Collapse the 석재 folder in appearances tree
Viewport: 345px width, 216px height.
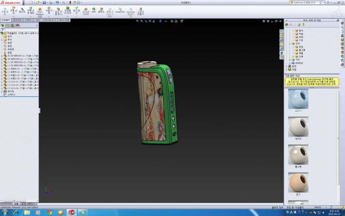[290, 44]
